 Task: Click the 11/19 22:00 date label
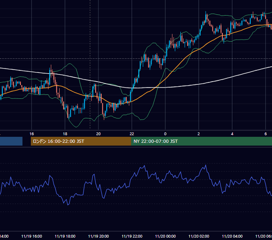[x=132, y=236]
